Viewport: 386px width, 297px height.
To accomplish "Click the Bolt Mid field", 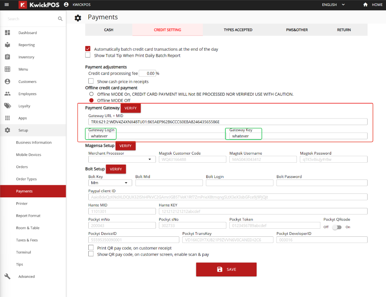I will (x=169, y=183).
